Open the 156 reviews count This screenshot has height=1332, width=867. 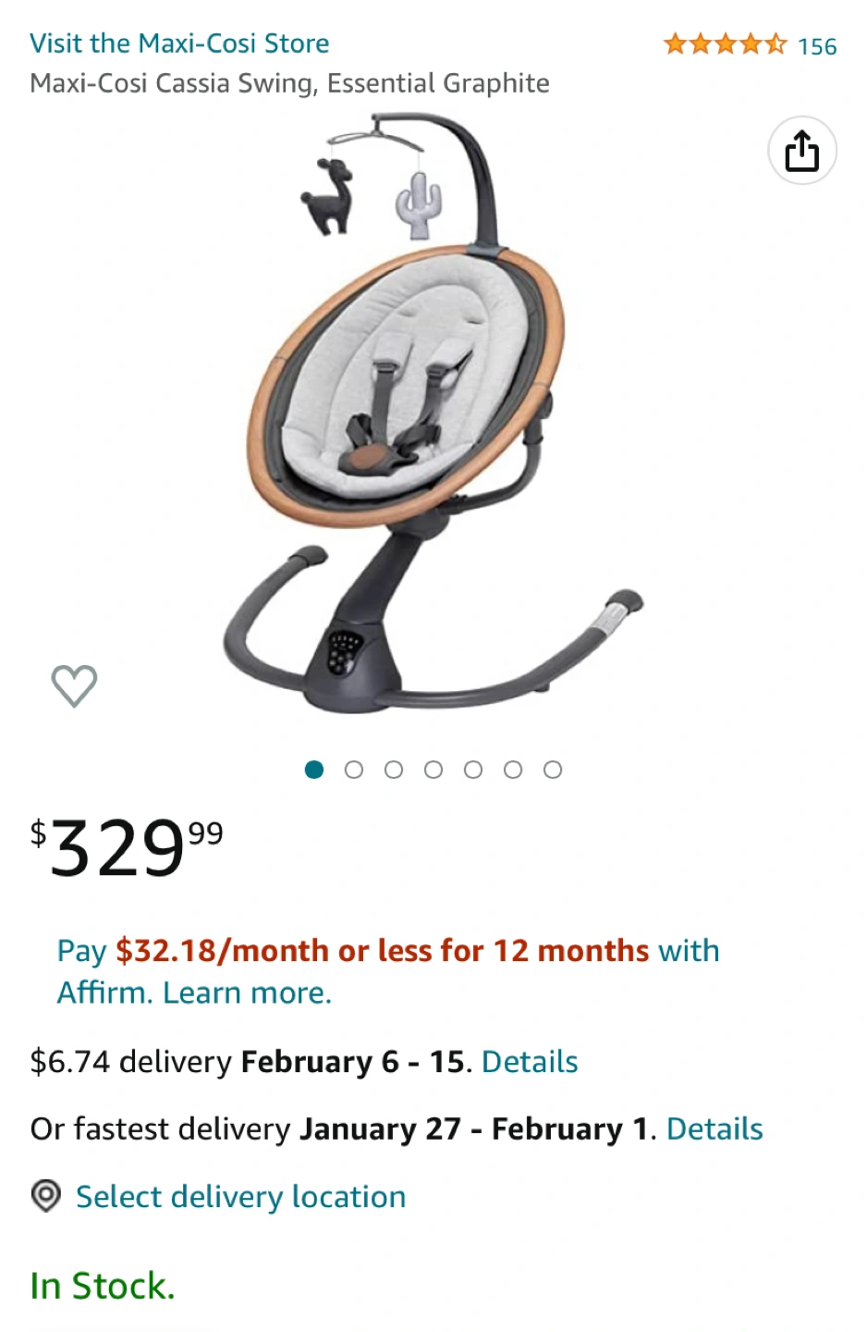817,46
